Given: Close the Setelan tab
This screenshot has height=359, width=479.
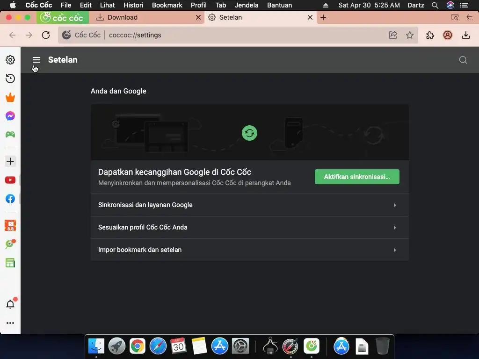Looking at the screenshot, I should (310, 17).
